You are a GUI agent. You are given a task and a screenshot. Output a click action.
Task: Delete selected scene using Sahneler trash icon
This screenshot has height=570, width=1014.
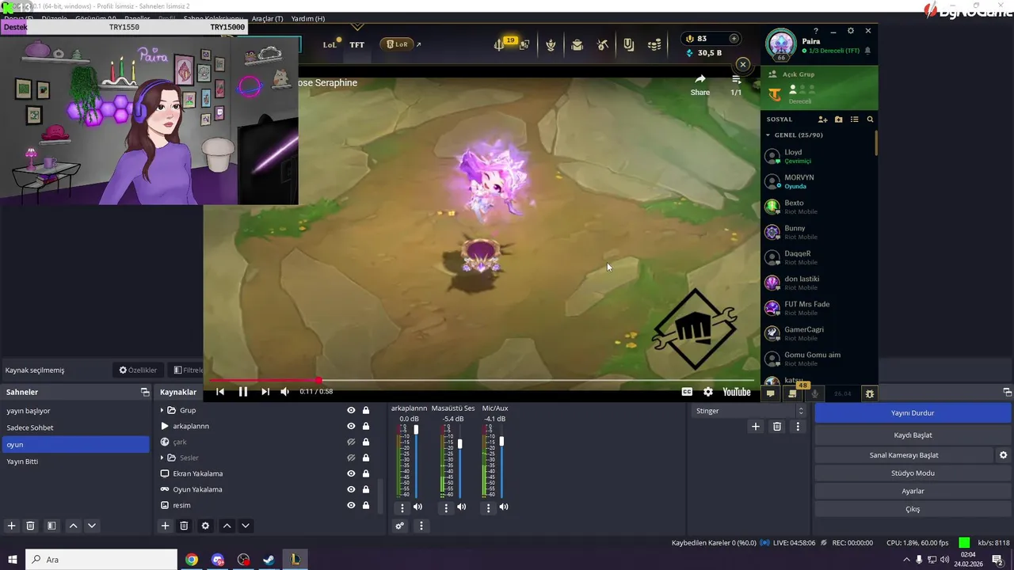pos(30,526)
